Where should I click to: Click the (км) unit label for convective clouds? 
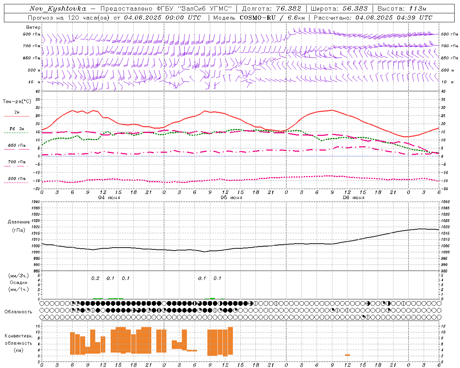[x=18, y=350]
